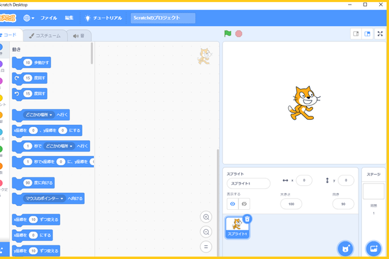The image size is (389, 259).
Task: Open マウスのポインター dropdown in へ向ける block
Action: click(44, 199)
